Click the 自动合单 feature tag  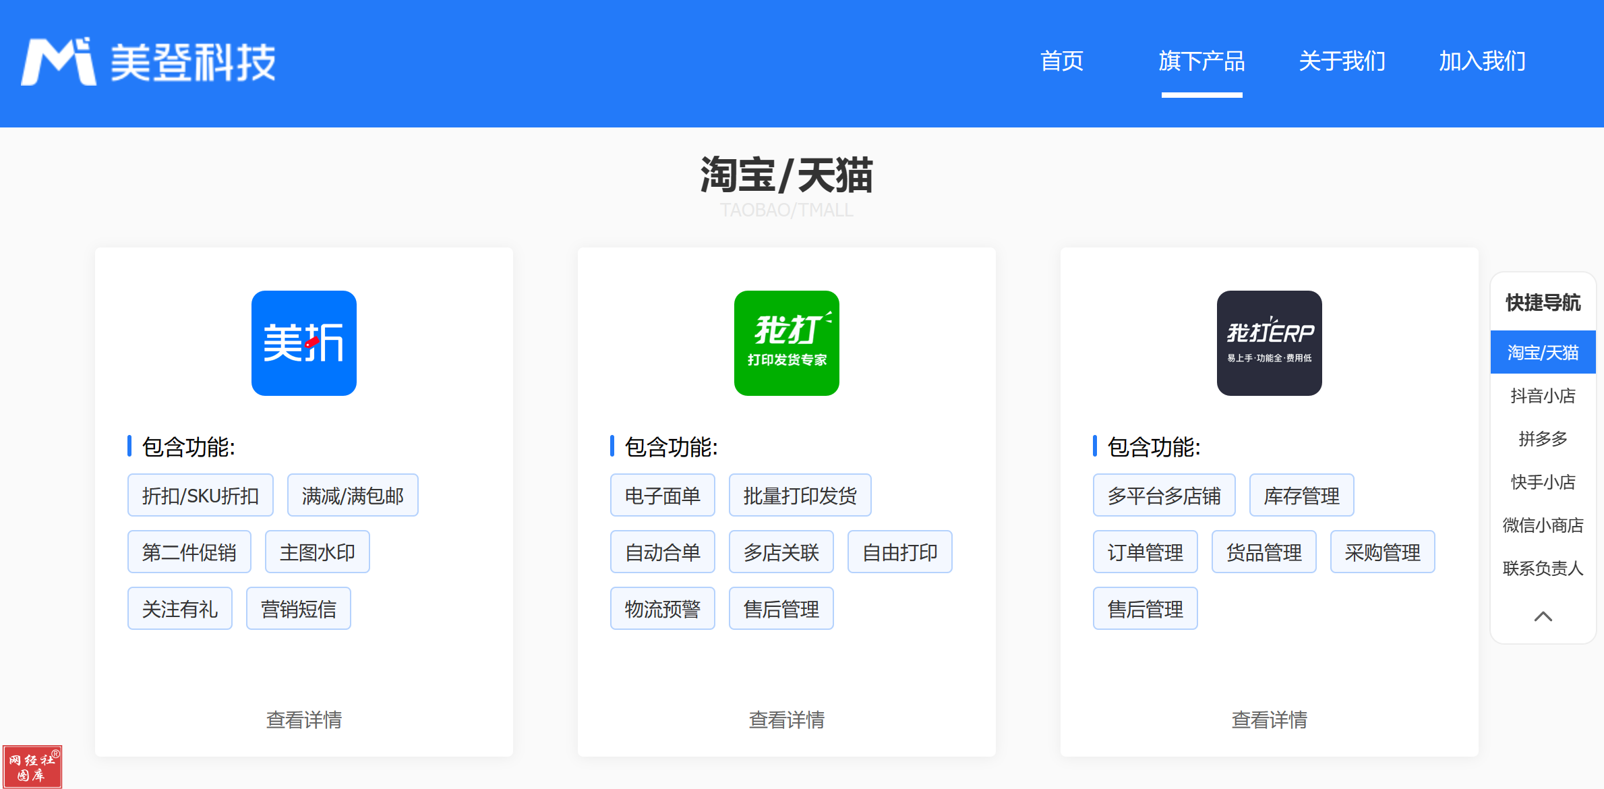663,552
